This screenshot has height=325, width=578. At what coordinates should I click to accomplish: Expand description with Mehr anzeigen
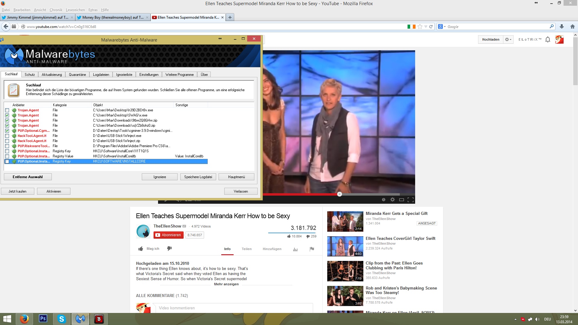pyautogui.click(x=226, y=284)
